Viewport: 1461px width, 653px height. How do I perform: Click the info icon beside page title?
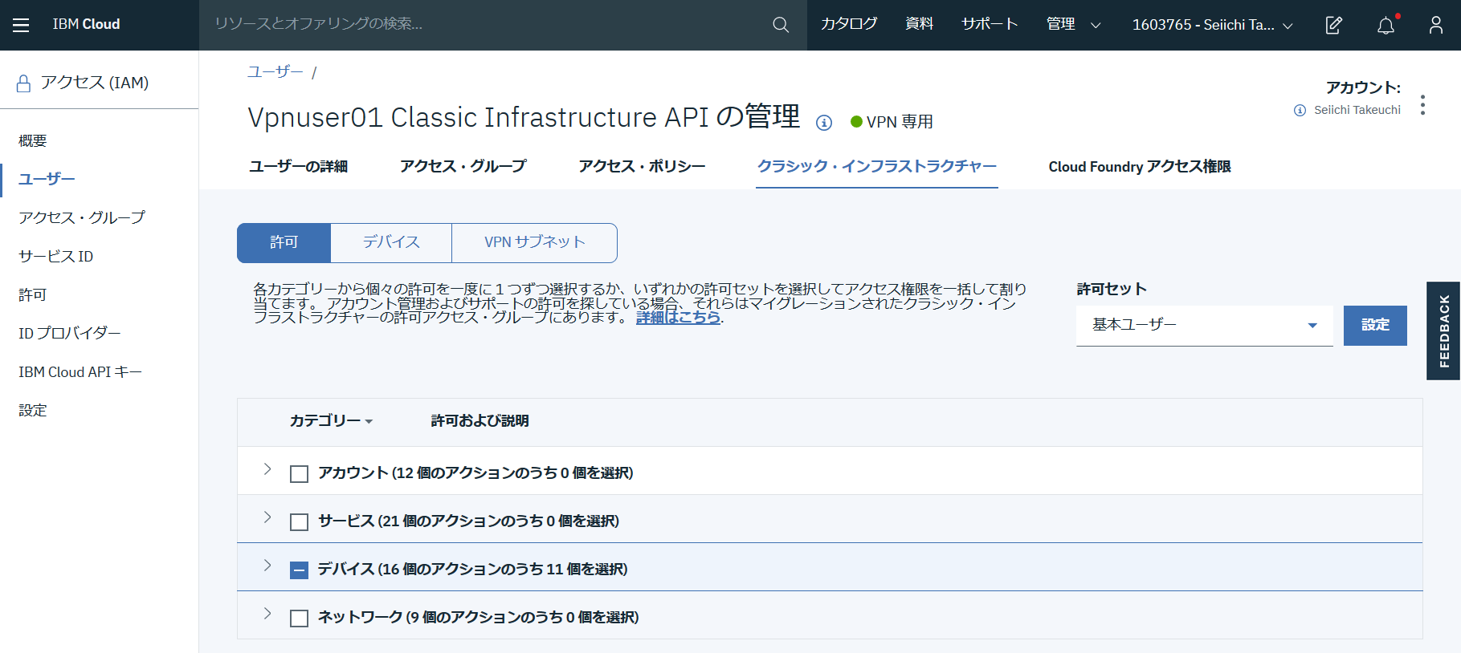click(x=824, y=123)
